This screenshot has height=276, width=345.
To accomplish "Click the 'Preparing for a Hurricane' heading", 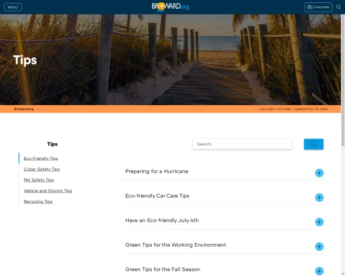I will point(156,171).
